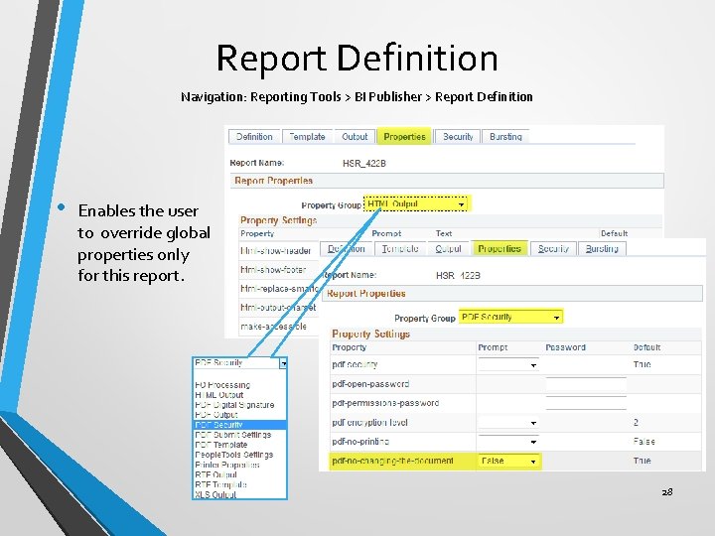Click the Password column header
Screen dimensions: 715x536
pyautogui.click(x=565, y=347)
